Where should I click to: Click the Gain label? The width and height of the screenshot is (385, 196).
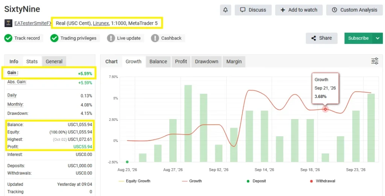[x=13, y=73]
